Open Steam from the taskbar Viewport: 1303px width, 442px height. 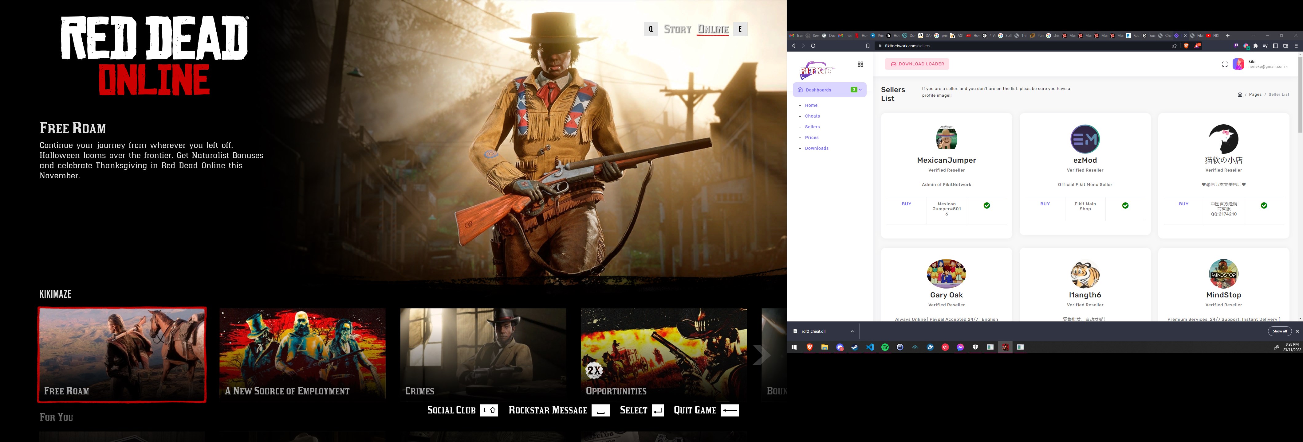tap(855, 347)
